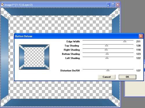The image size is (145, 108).
Task: Click the Button Deluxe title bar
Action: [x=76, y=36]
